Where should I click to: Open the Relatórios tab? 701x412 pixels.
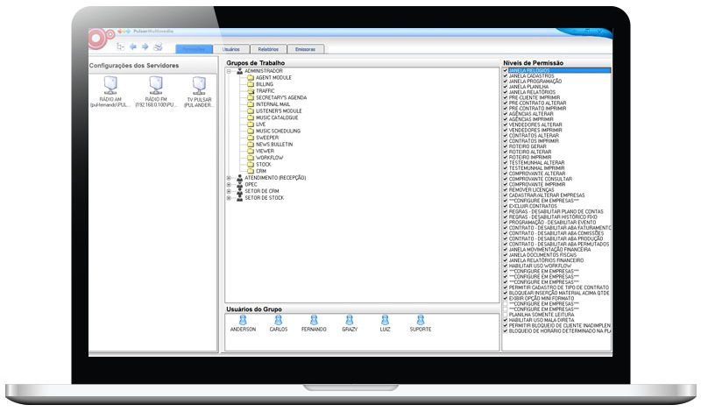[x=268, y=49]
